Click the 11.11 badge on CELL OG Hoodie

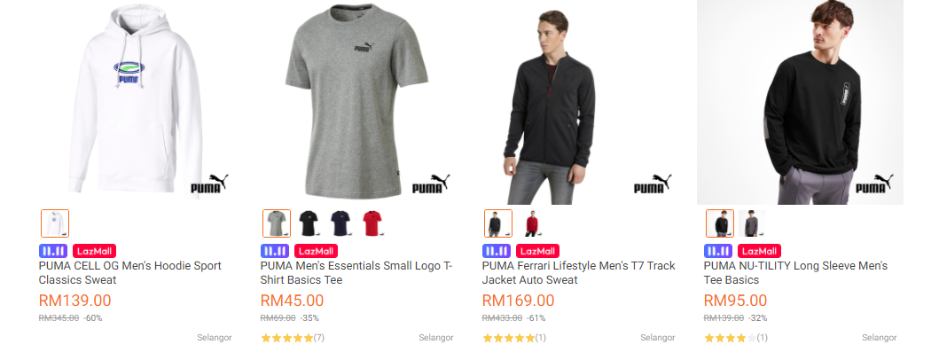pos(53,251)
